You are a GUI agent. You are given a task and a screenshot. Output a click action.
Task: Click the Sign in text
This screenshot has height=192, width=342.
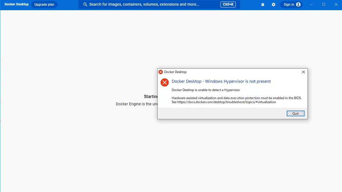pyautogui.click(x=289, y=5)
